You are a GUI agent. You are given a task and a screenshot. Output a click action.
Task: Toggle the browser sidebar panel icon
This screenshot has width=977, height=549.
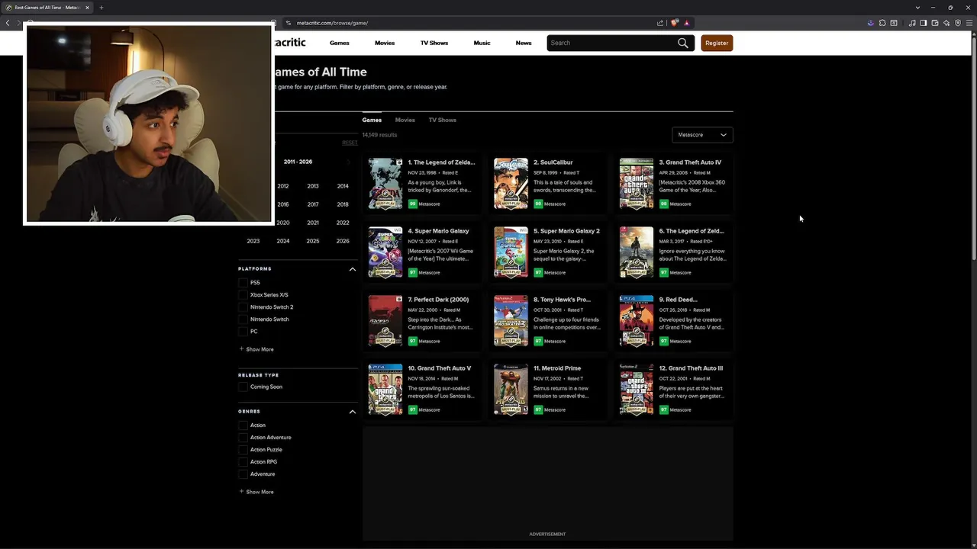point(923,23)
